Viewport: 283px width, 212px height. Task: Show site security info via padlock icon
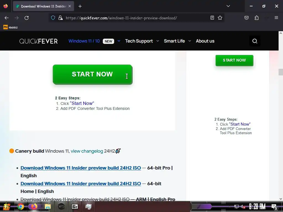pyautogui.click(x=61, y=18)
